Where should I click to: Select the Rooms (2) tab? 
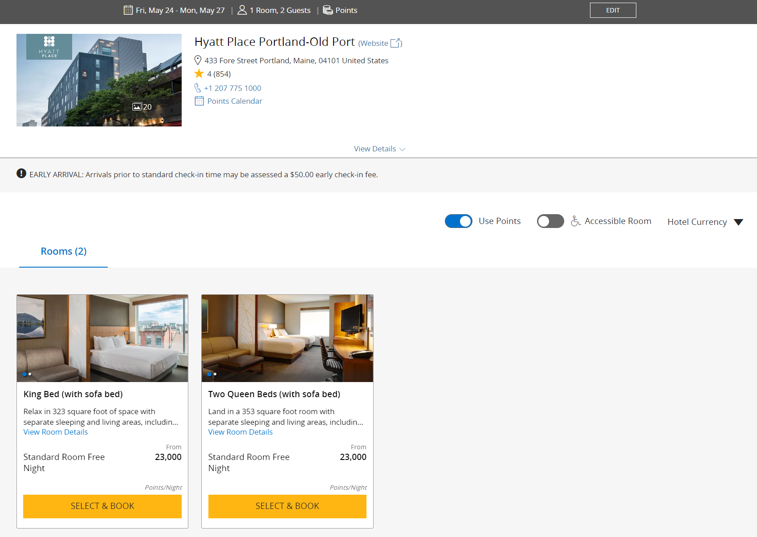[63, 251]
